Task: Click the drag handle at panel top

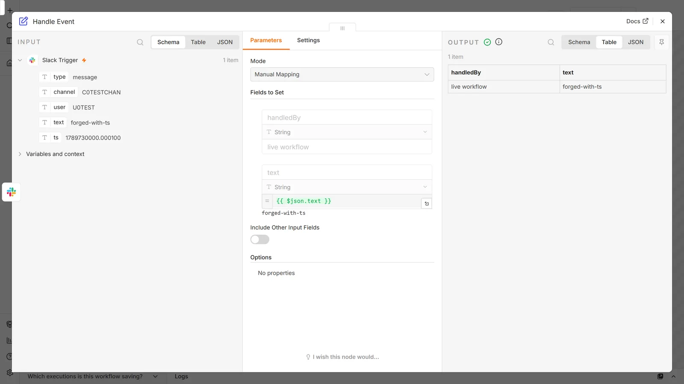Action: pos(342,28)
